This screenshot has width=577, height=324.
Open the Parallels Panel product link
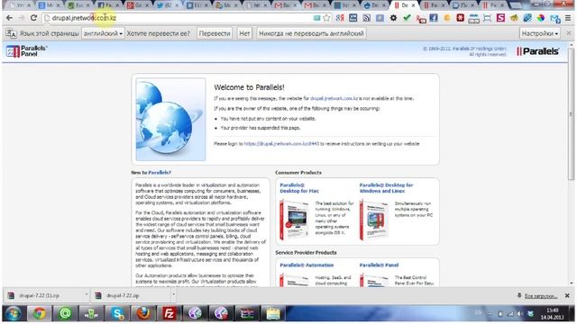(379, 265)
